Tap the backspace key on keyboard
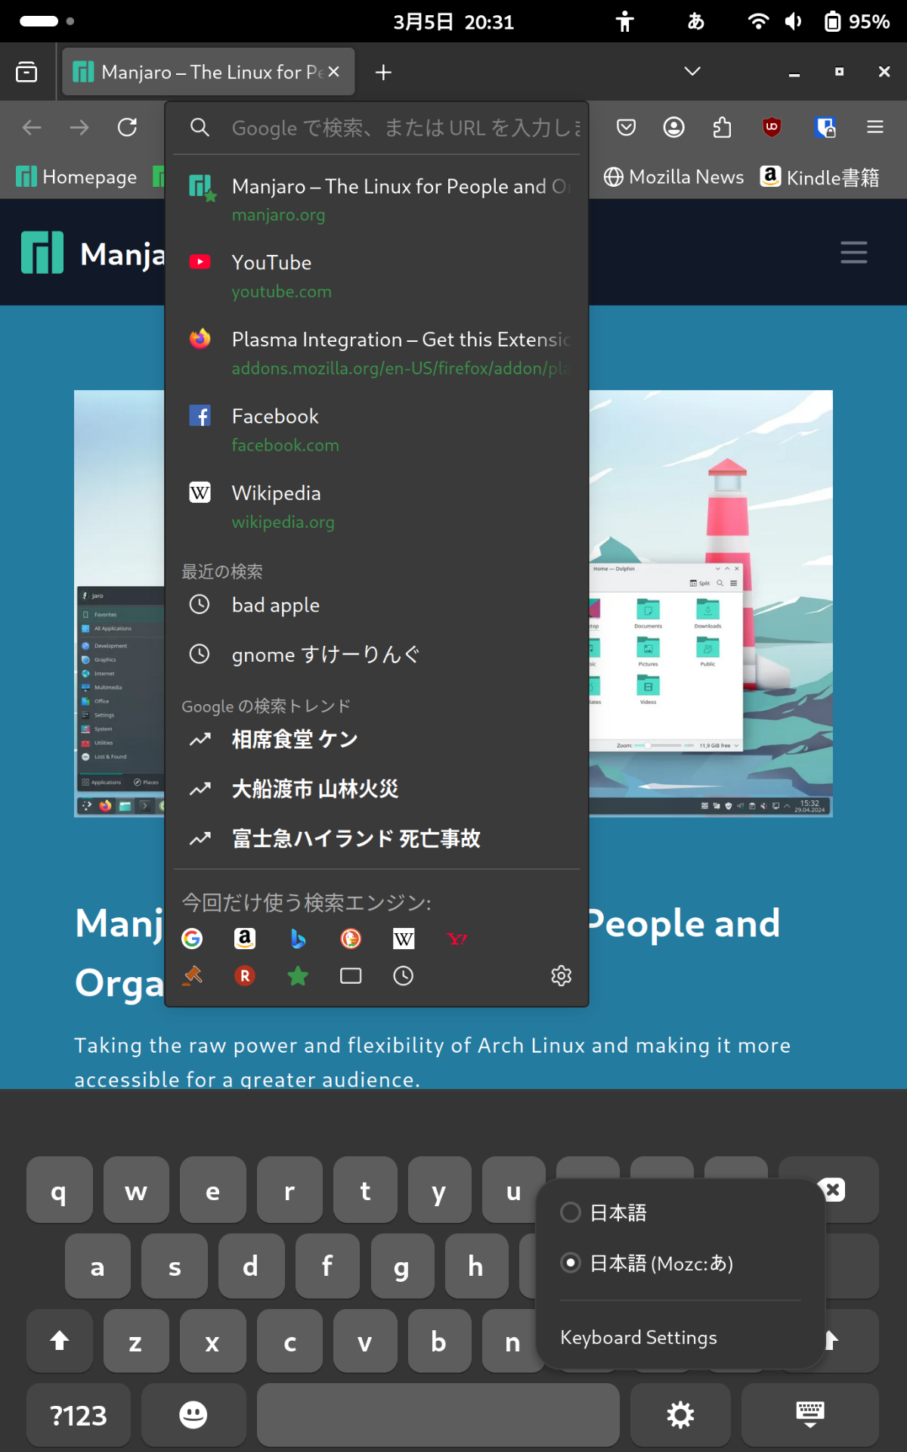The image size is (907, 1452). pyautogui.click(x=831, y=1190)
